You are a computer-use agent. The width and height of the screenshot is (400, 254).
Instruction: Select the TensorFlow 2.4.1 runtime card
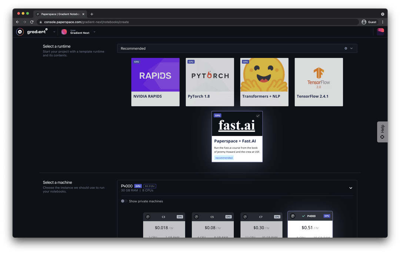(319, 82)
